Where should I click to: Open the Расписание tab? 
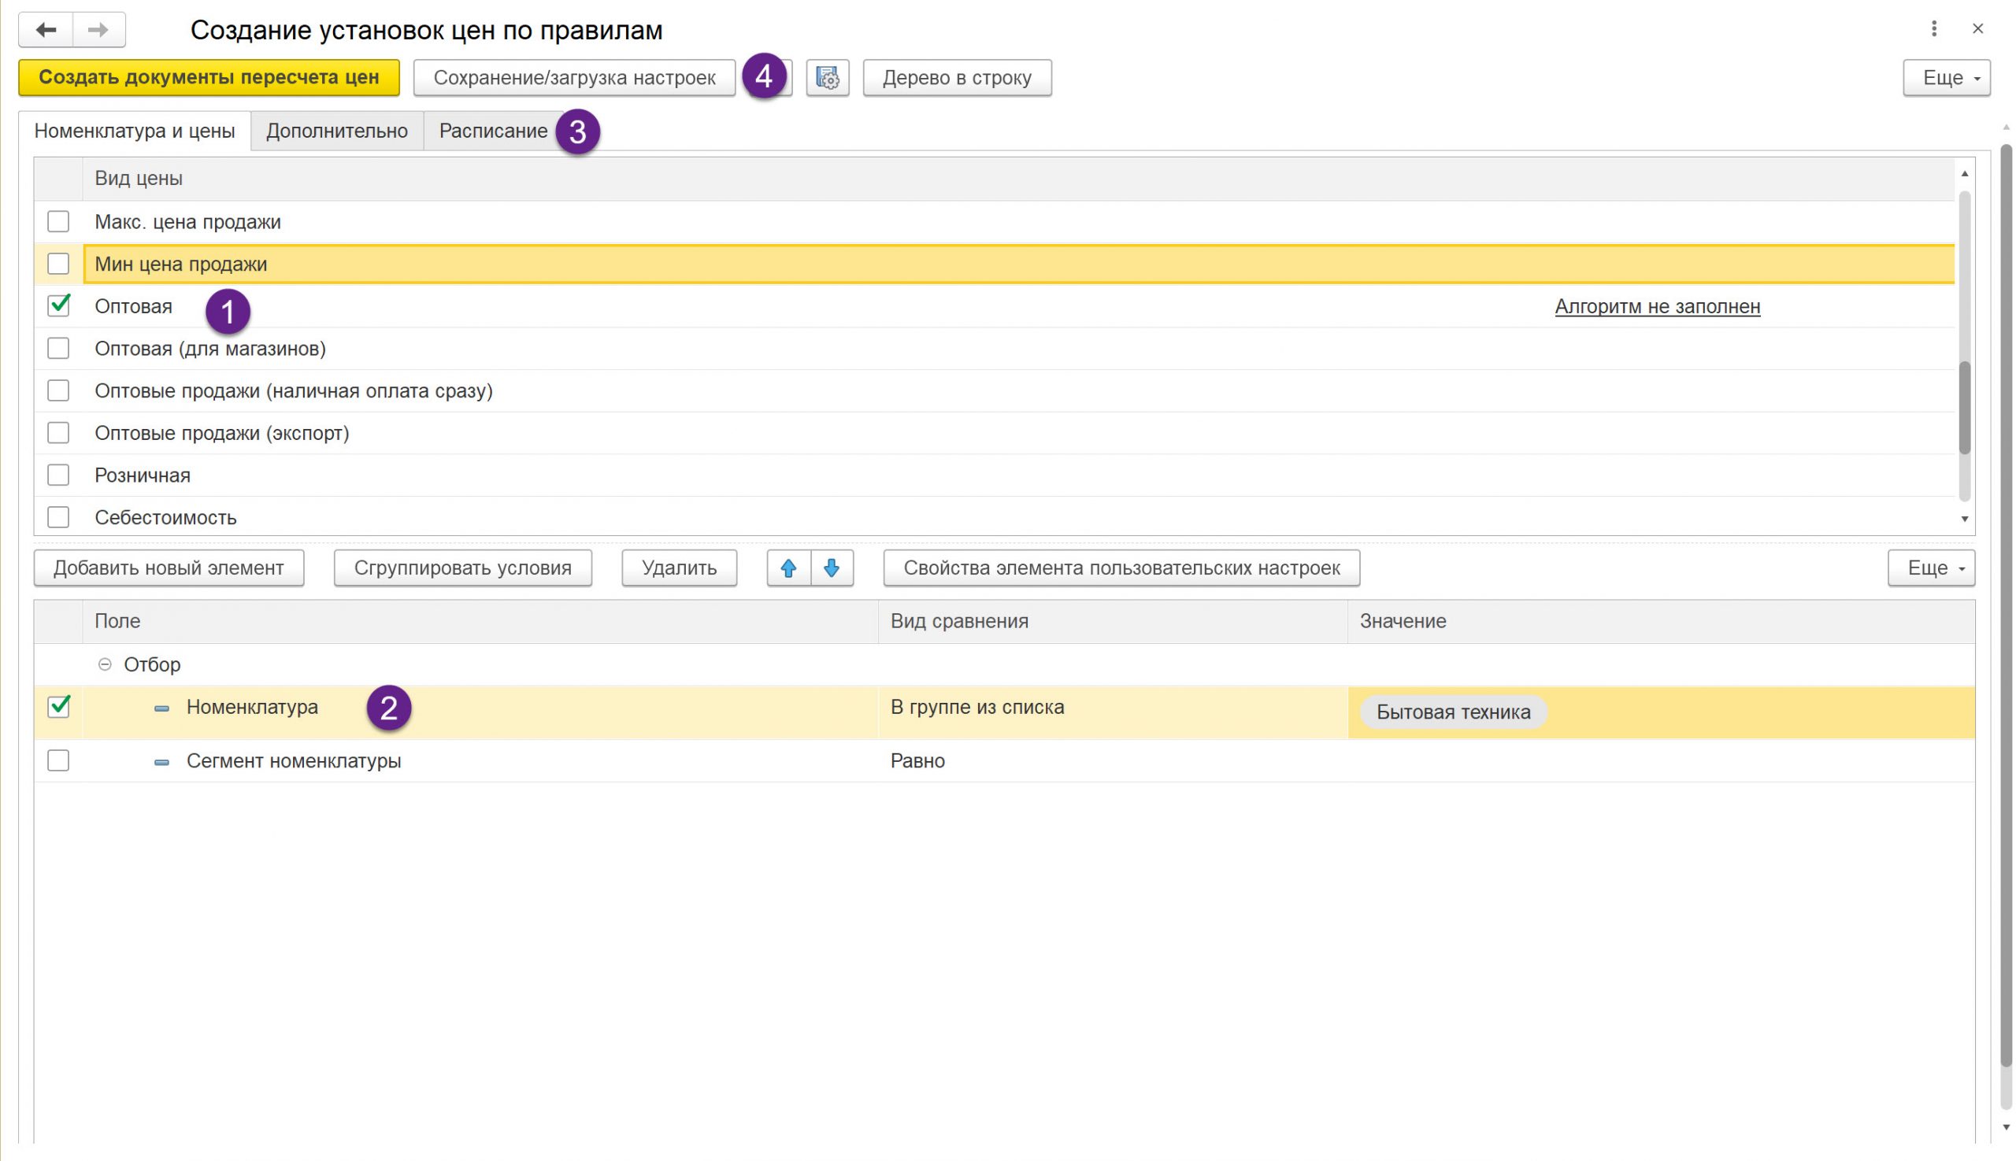tap(493, 131)
